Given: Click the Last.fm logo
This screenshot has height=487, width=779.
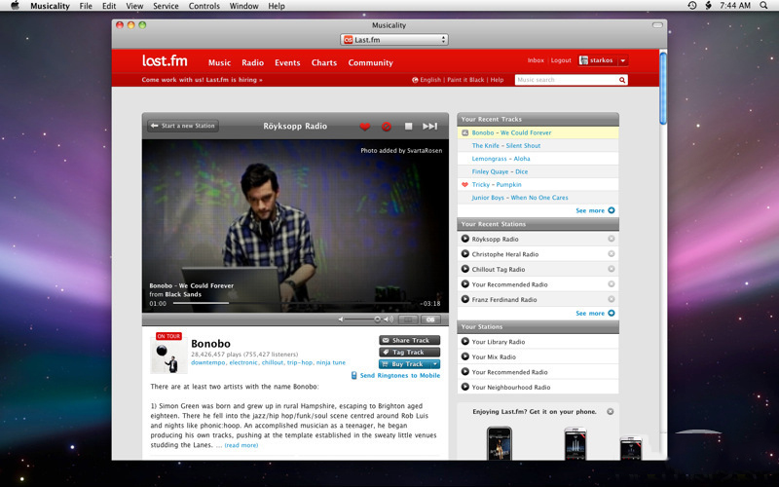Looking at the screenshot, I should (165, 61).
